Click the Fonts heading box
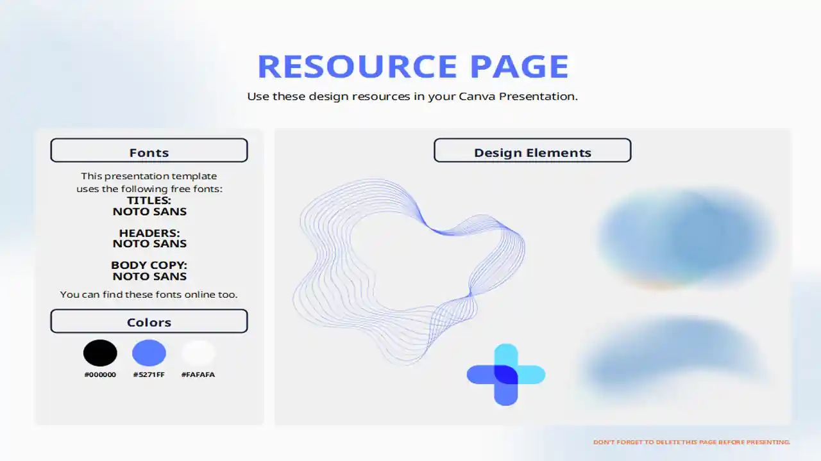The image size is (821, 461). coord(149,150)
